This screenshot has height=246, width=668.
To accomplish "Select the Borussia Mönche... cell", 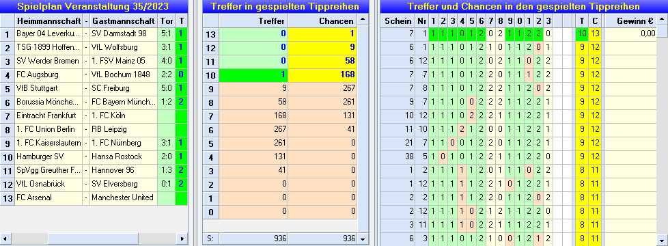I will tap(48, 102).
